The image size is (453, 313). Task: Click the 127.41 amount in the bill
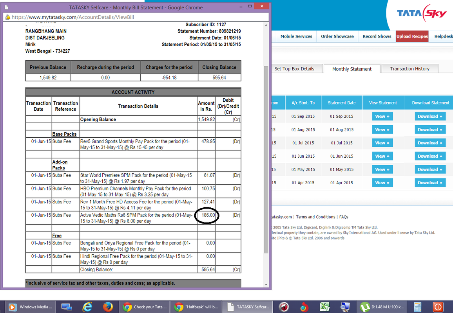tap(208, 201)
